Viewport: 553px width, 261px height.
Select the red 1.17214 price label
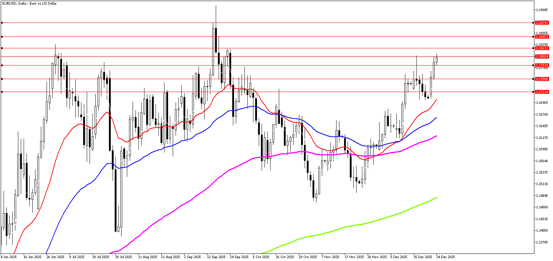542,92
